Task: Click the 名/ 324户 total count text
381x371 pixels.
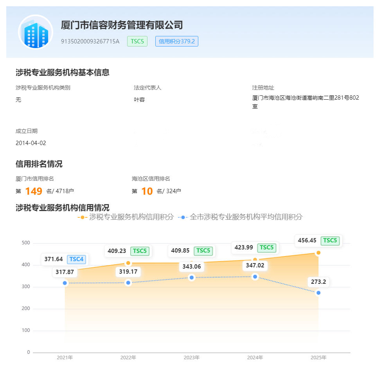Action: pyautogui.click(x=169, y=191)
